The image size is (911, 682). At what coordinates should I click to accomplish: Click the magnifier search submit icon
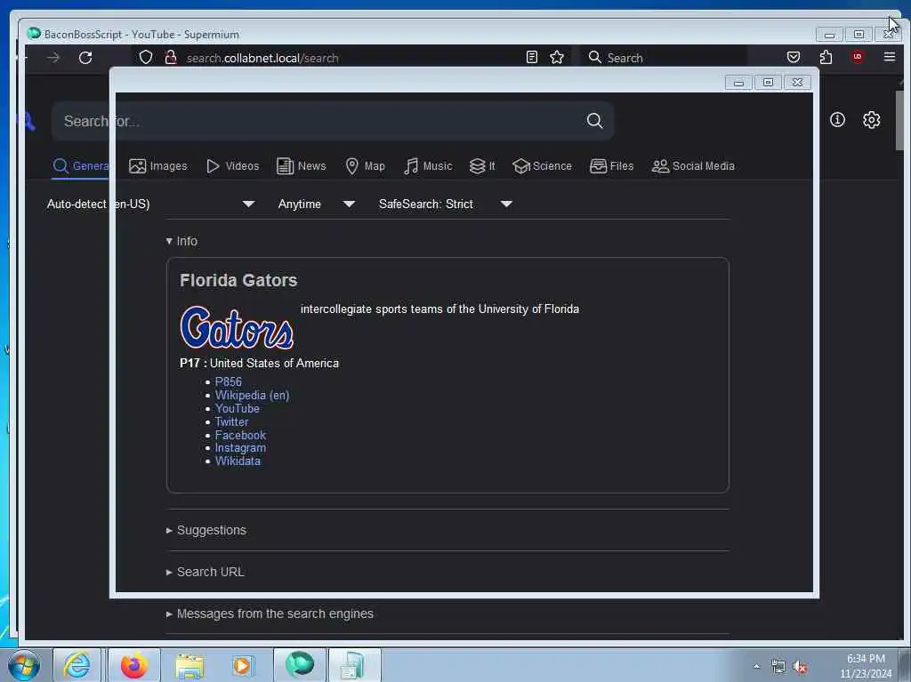pyautogui.click(x=594, y=120)
